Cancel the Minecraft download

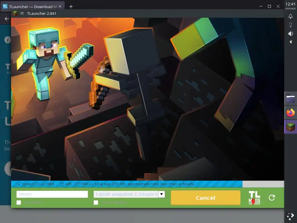tap(206, 198)
